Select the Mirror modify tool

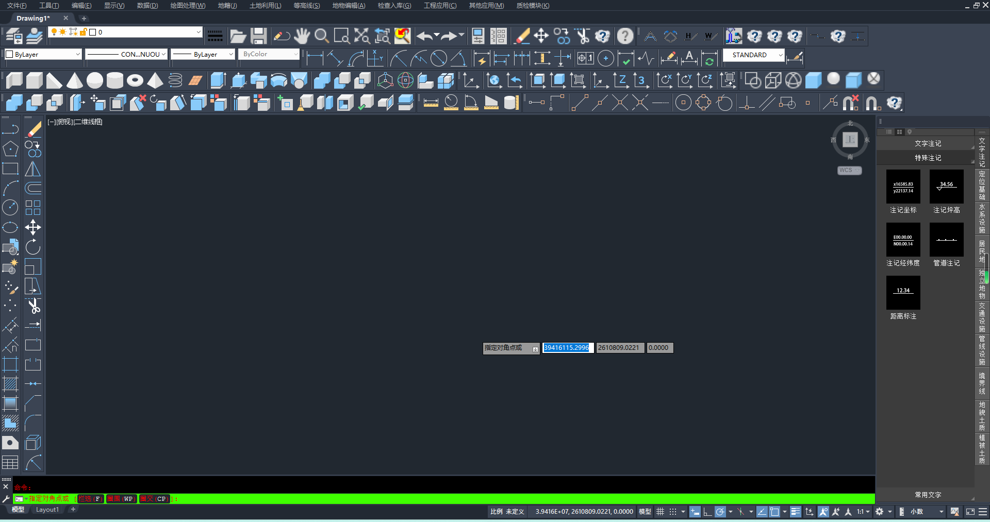coord(33,169)
